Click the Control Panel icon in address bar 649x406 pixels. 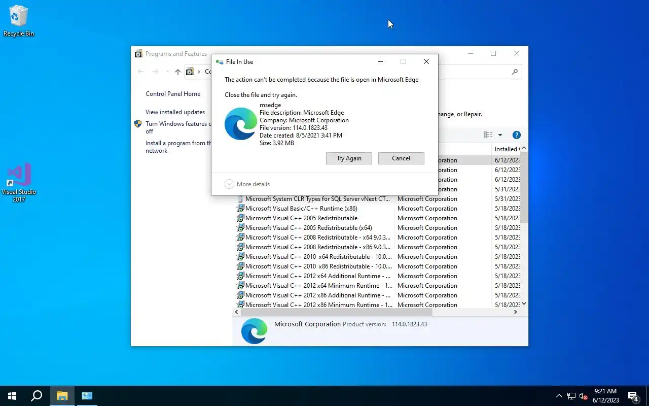click(x=190, y=72)
